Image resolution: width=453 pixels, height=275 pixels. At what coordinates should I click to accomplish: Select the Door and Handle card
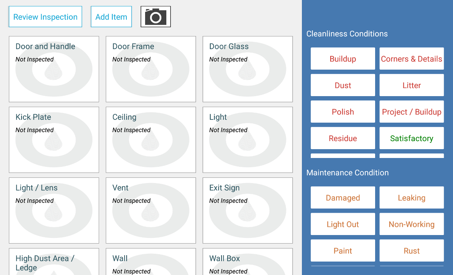click(54, 69)
